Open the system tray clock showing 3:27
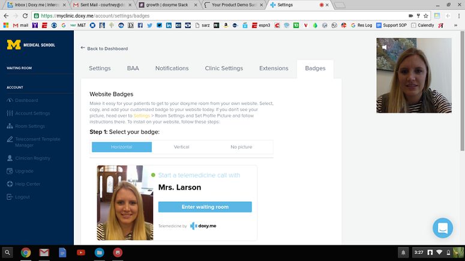Viewport: 465px width, 261px height. 419,253
